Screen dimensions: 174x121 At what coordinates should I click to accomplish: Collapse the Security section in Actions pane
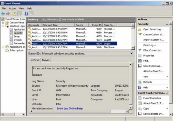click(x=167, y=24)
